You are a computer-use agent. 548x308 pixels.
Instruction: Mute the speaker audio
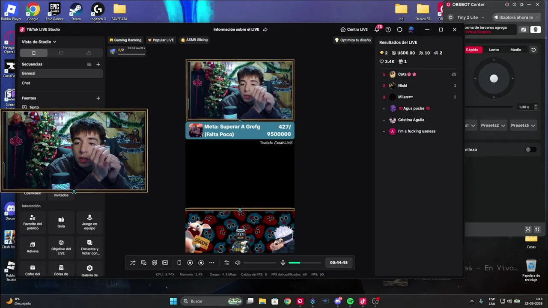238,263
